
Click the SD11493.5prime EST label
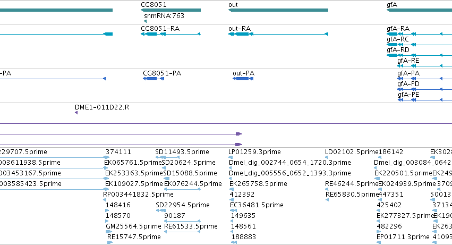pyautogui.click(x=182, y=152)
